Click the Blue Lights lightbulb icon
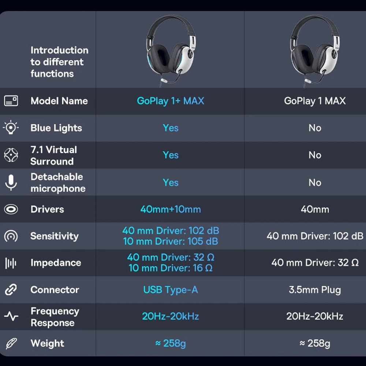This screenshot has height=366, width=366. click(x=11, y=128)
